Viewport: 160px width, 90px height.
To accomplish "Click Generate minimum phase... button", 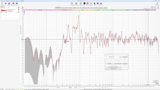I will pos(113,67).
